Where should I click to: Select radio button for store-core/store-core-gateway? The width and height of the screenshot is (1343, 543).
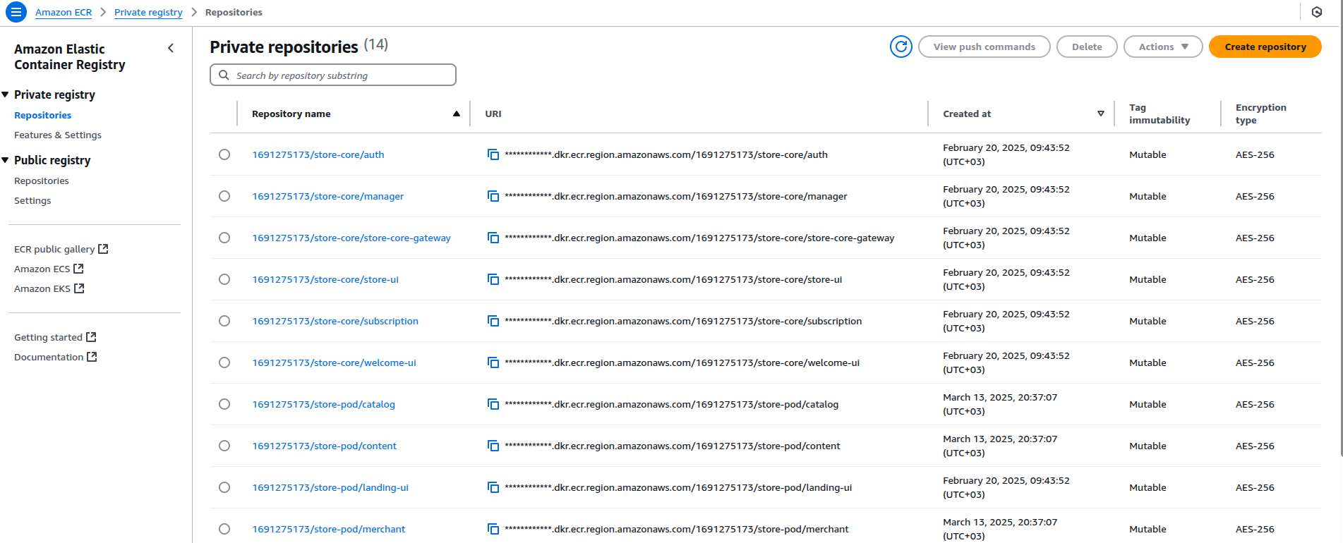pos(224,238)
